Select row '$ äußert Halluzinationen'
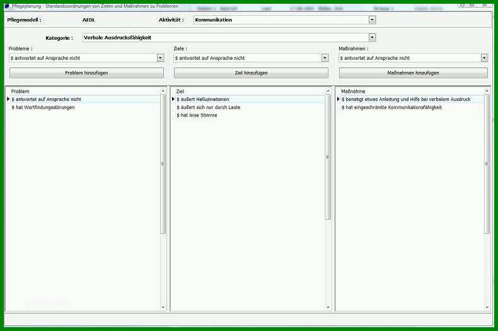 pyautogui.click(x=250, y=100)
